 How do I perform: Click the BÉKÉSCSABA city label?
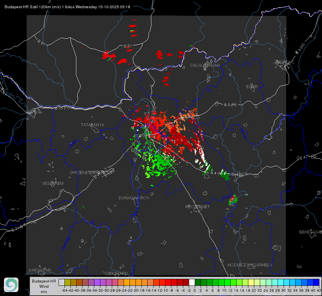pyautogui.click(x=310, y=232)
